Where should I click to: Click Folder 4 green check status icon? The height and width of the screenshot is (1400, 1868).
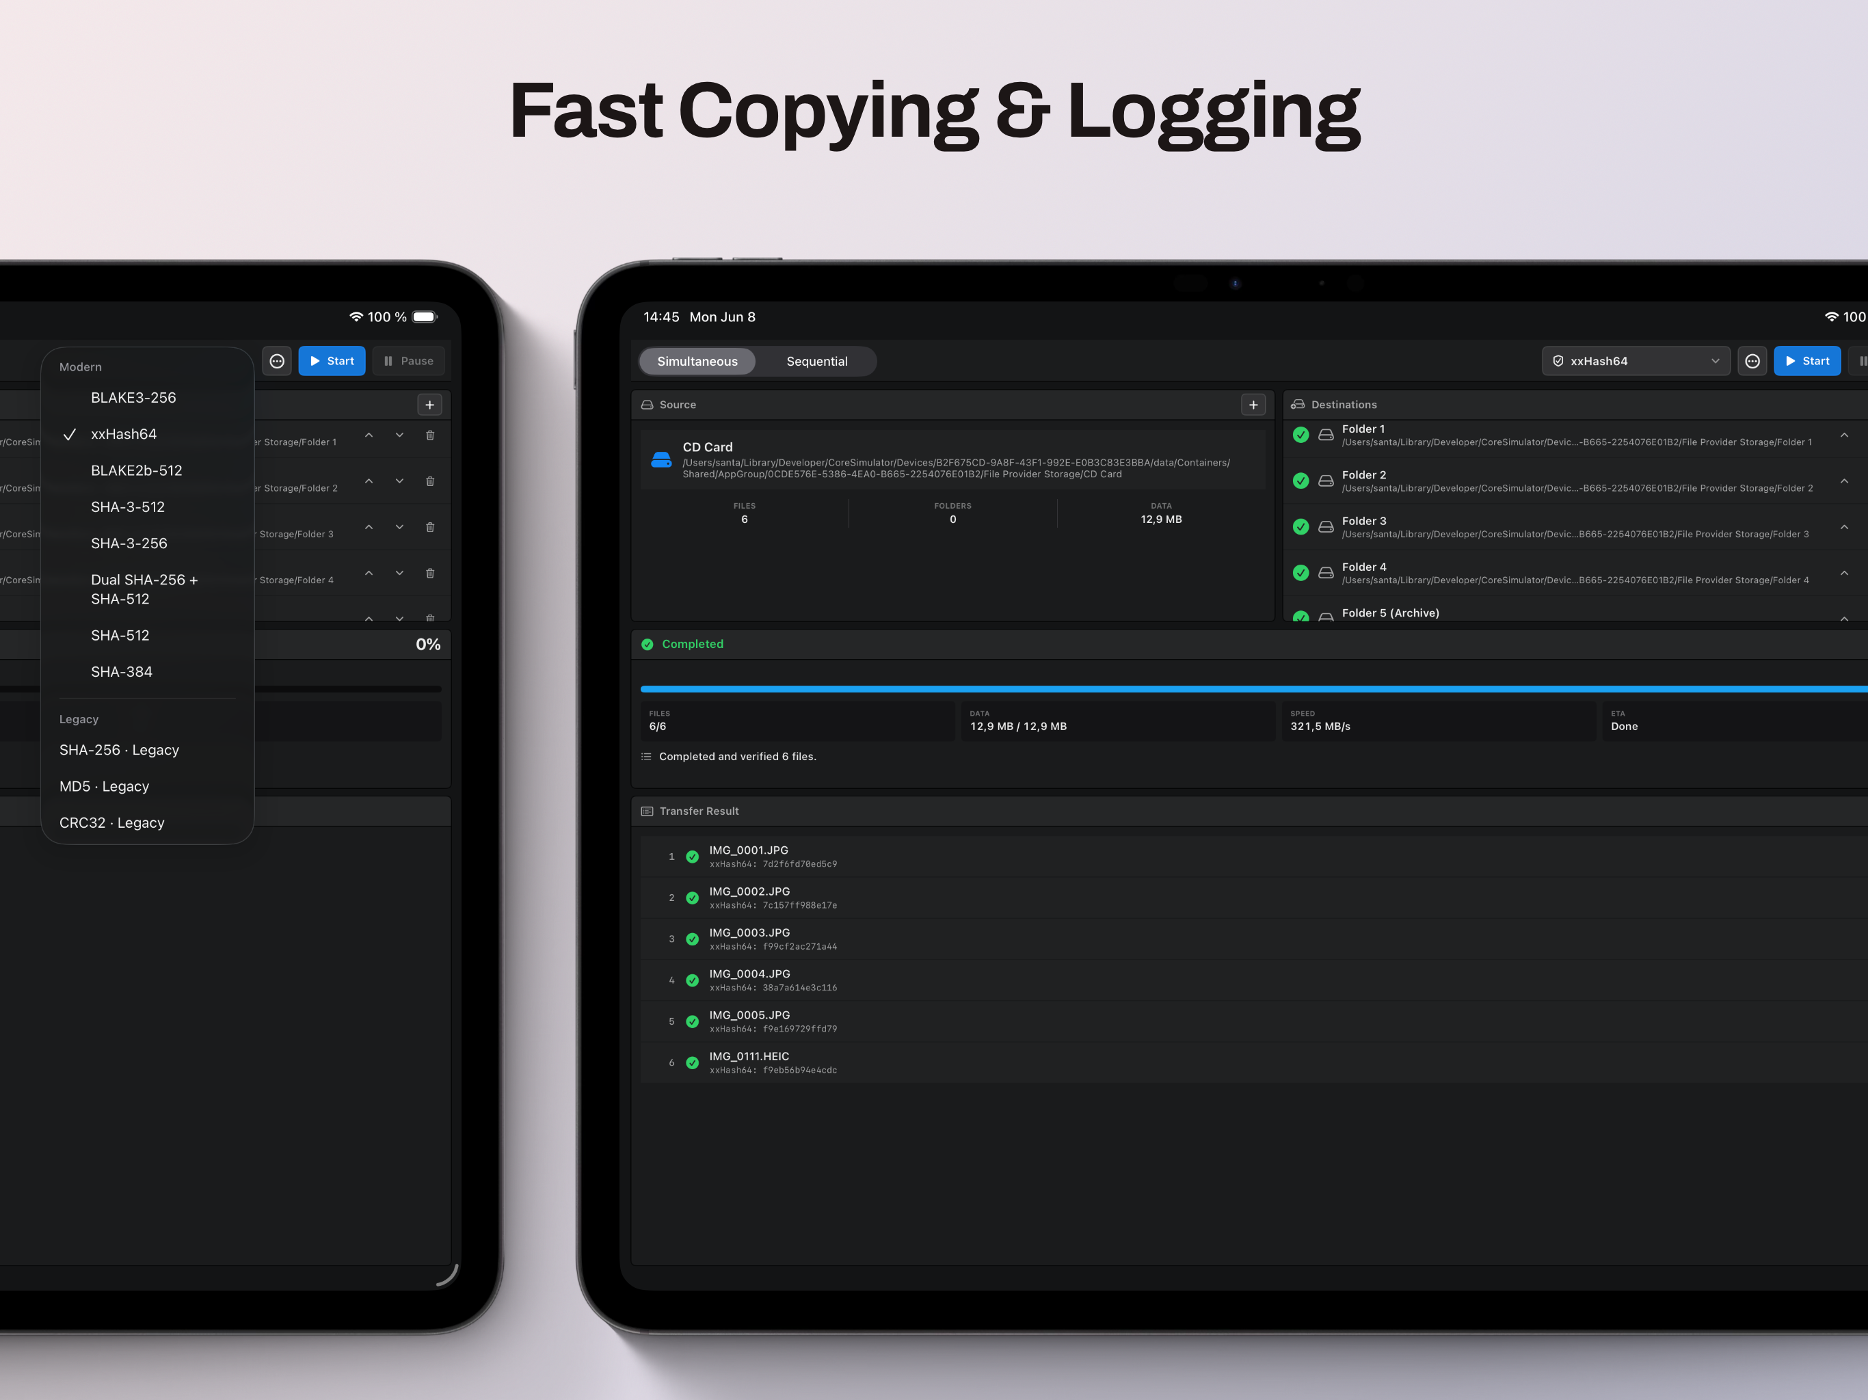point(1300,574)
